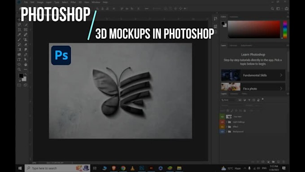Click the Share icon at top right
The image size is (305, 172).
point(287,9)
